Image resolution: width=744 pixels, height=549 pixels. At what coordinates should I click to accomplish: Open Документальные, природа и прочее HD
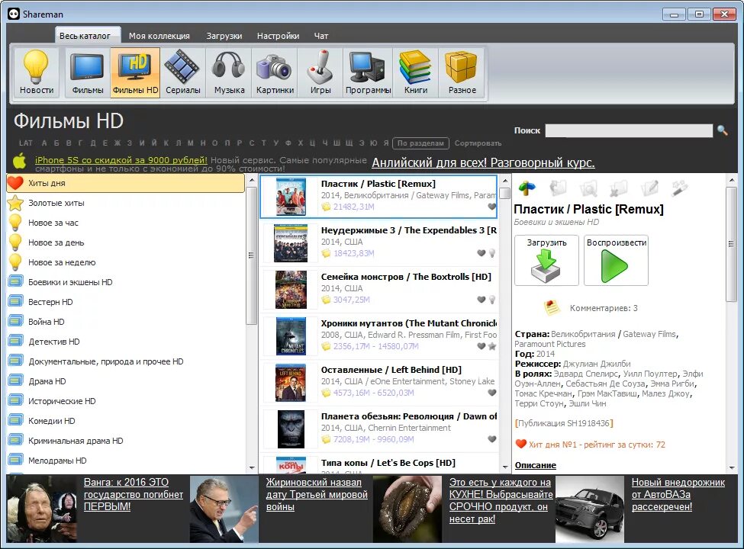coord(126,361)
